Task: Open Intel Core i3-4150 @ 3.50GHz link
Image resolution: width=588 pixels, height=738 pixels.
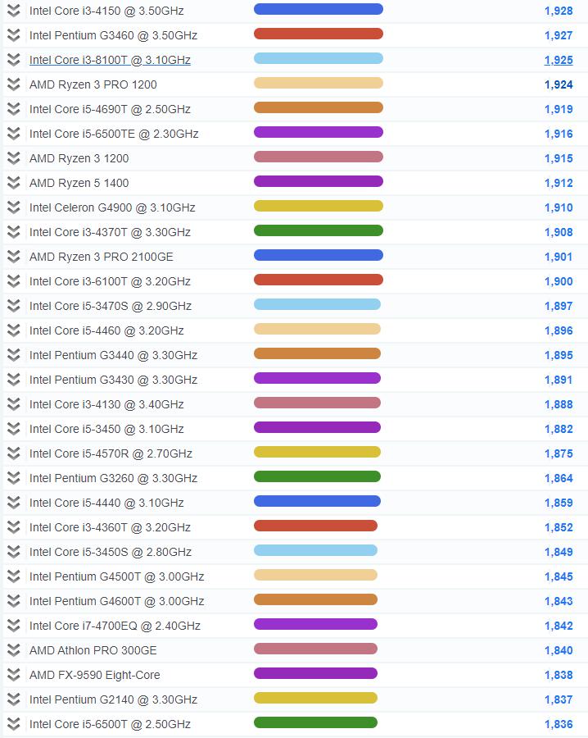Action: 106,11
